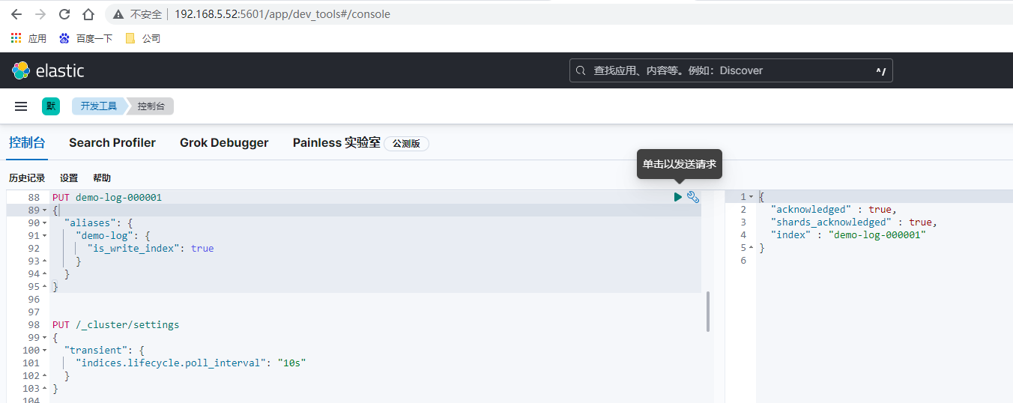Open the 公司 bookmark folder
The width and height of the screenshot is (1013, 403).
point(143,38)
